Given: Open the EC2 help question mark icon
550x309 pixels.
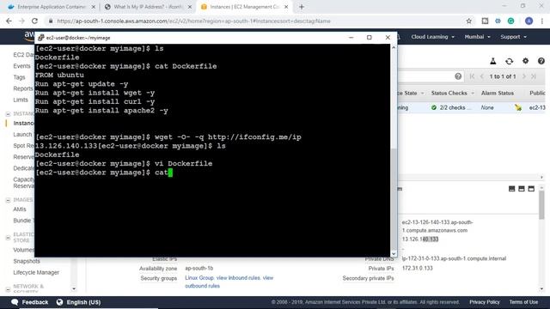Looking at the screenshot, I should click(x=541, y=61).
